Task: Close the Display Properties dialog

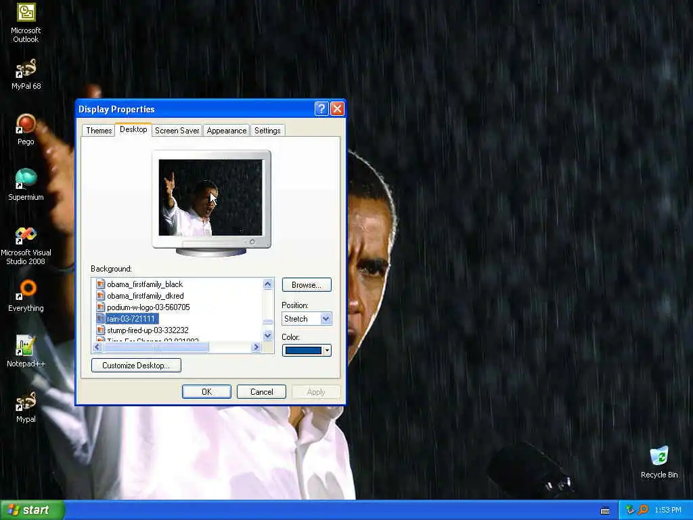Action: (337, 109)
